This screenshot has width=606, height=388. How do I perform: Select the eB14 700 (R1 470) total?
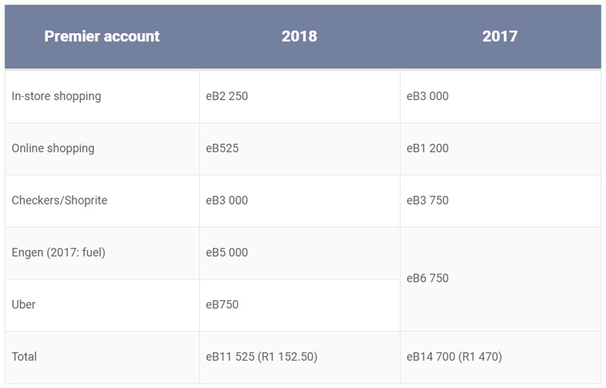pos(454,357)
